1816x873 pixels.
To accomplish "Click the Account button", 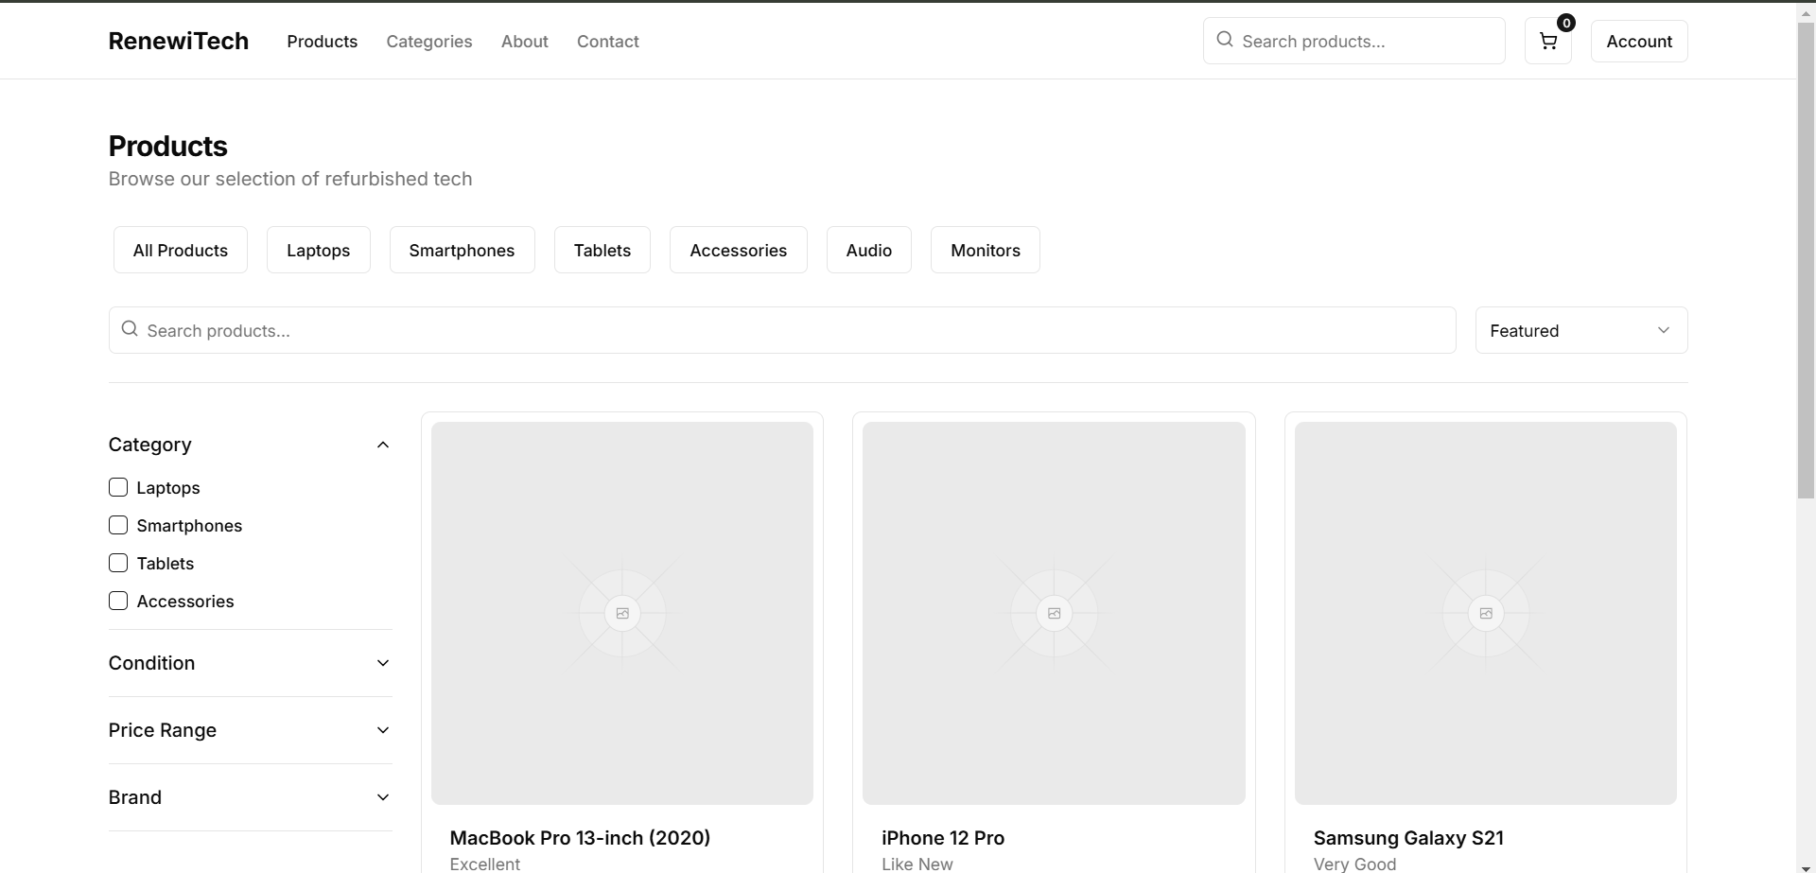I will (1637, 41).
